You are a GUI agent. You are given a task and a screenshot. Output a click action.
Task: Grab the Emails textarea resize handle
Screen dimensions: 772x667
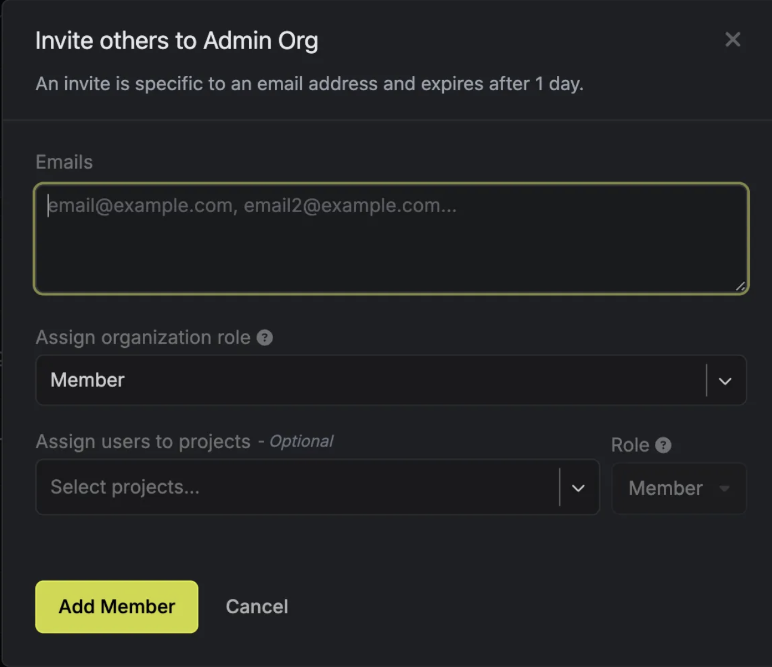[x=740, y=286]
